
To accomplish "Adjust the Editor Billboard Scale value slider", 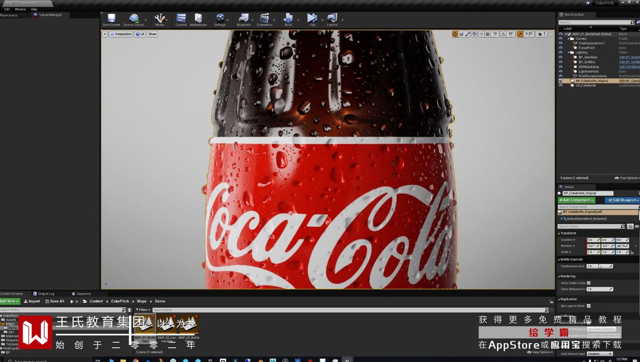I will (599, 289).
